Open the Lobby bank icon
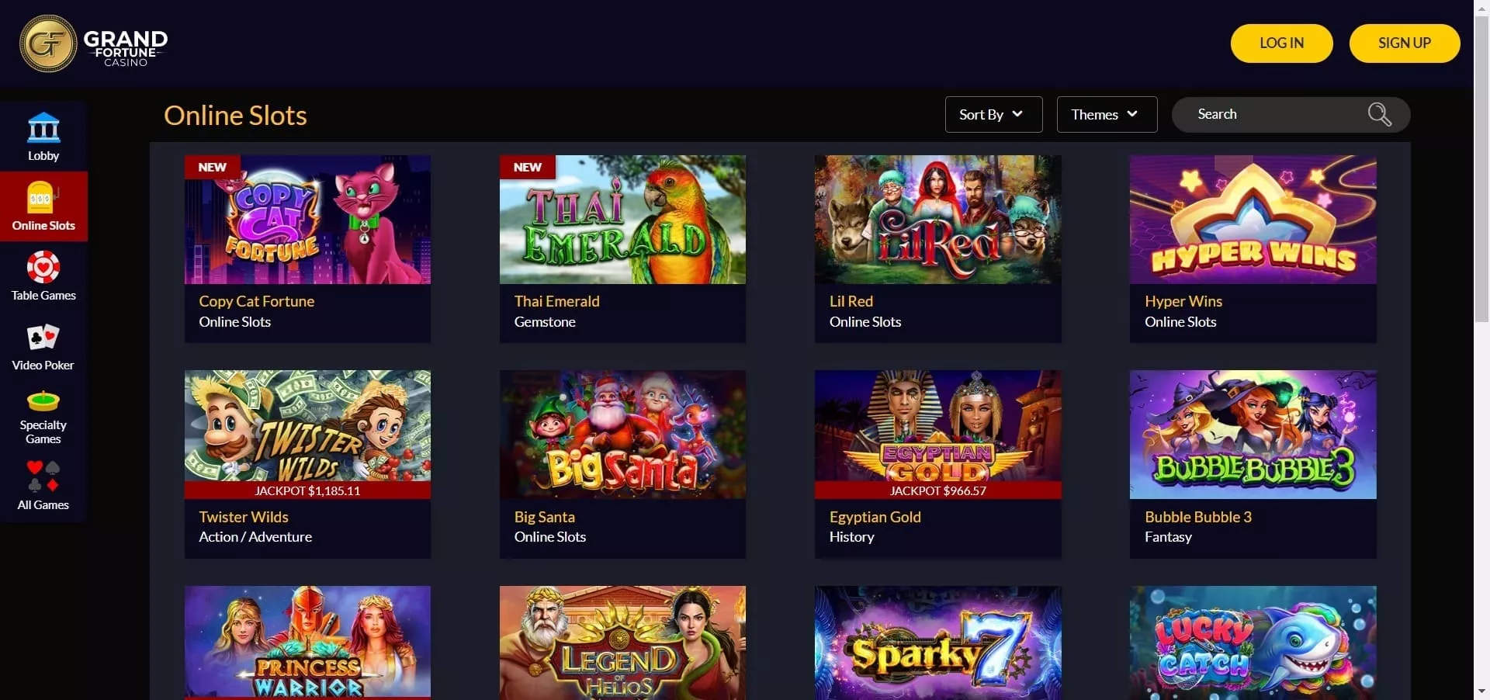Image resolution: width=1490 pixels, height=700 pixels. pyautogui.click(x=43, y=128)
